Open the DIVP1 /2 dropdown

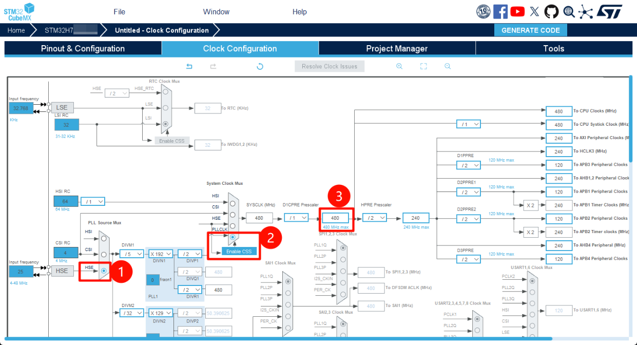pos(189,254)
